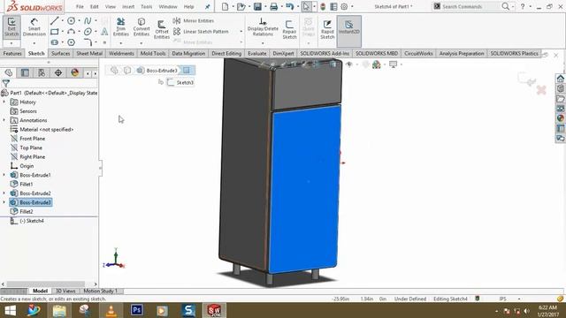566x318 pixels.
Task: Open Display/Delete Relations
Action: pos(263,27)
